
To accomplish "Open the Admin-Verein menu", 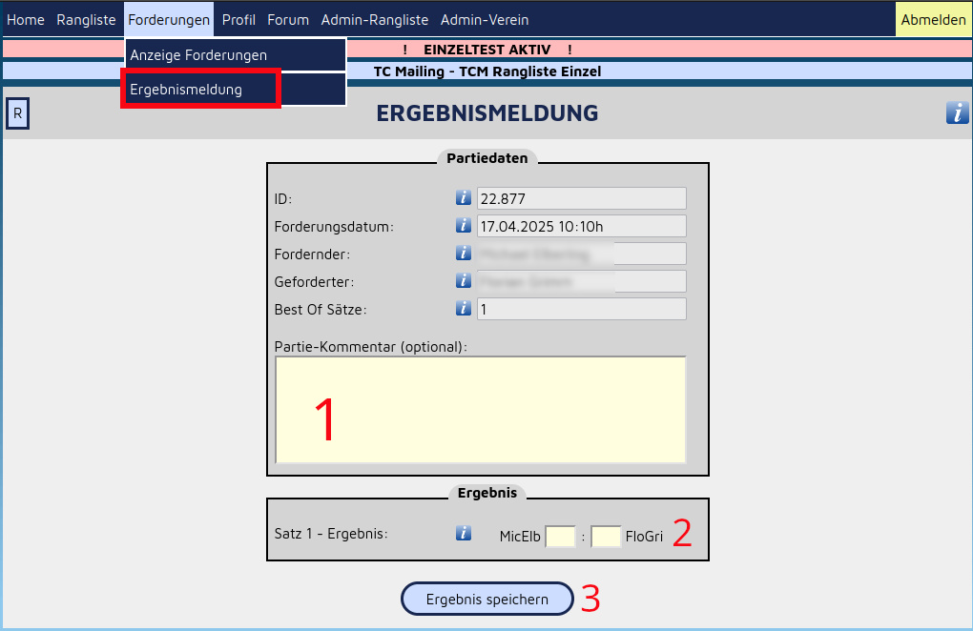I will (x=484, y=20).
